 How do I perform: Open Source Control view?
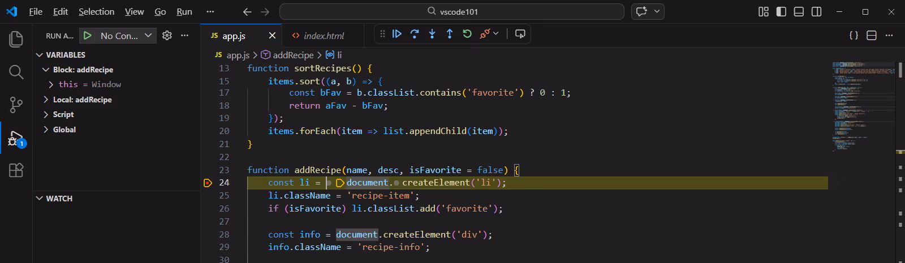point(16,105)
